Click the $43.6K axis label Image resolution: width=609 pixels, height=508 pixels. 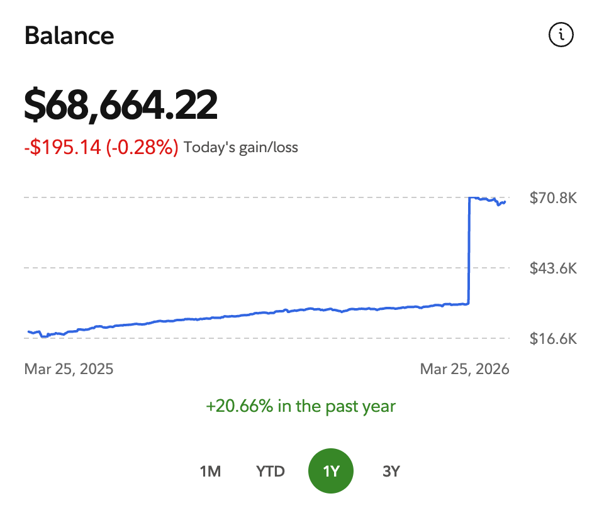(553, 268)
